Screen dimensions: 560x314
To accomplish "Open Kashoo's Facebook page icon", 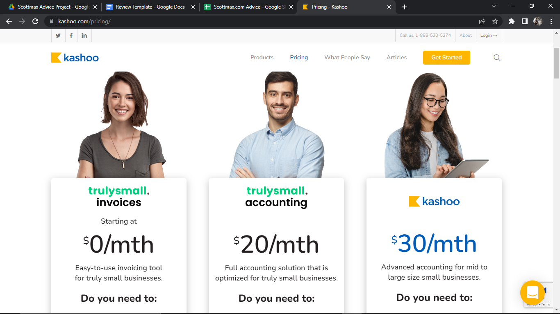I will coord(71,36).
